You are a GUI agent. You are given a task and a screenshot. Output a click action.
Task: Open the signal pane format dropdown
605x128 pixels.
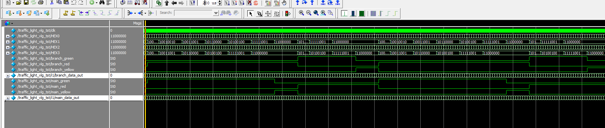click(12, 23)
